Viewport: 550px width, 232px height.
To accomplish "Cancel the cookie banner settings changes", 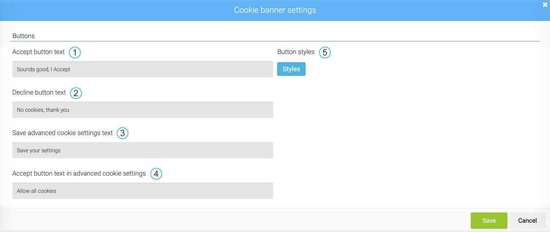I will pos(527,220).
